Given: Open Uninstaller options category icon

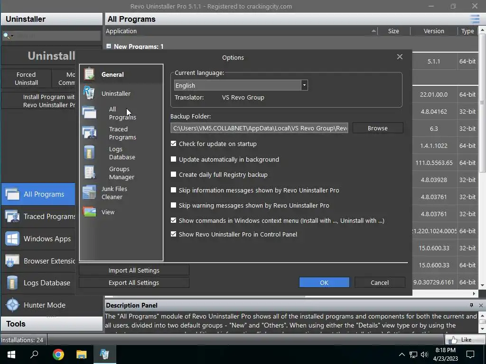Looking at the screenshot, I should (x=89, y=93).
